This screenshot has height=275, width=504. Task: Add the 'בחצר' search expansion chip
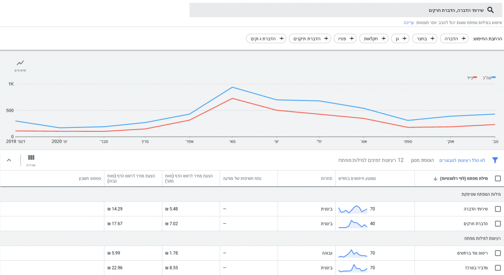click(424, 38)
